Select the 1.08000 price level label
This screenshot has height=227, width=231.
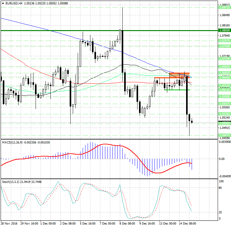(x=224, y=30)
